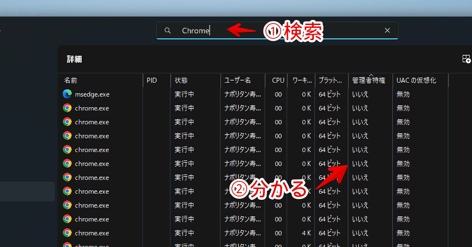
Task: Click the プラット… platform column header
Action: [330, 81]
